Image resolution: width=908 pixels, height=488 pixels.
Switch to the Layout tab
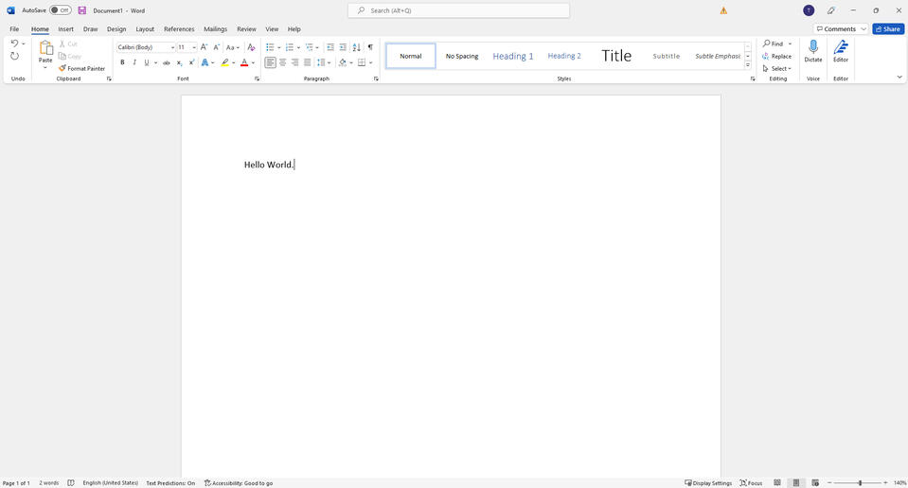click(145, 29)
